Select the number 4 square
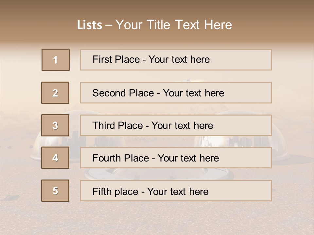This screenshot has height=235, width=314. click(55, 158)
